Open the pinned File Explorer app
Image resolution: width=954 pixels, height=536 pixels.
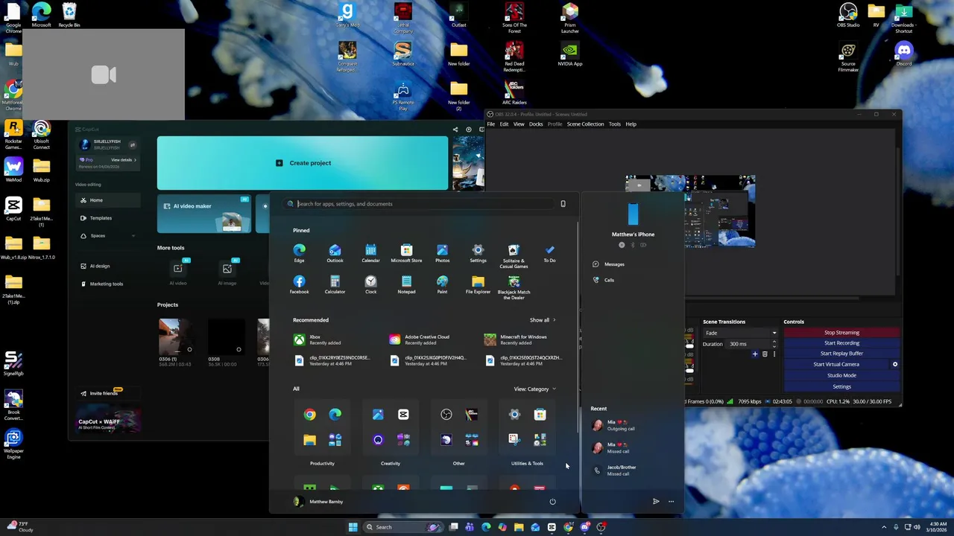[x=478, y=284]
